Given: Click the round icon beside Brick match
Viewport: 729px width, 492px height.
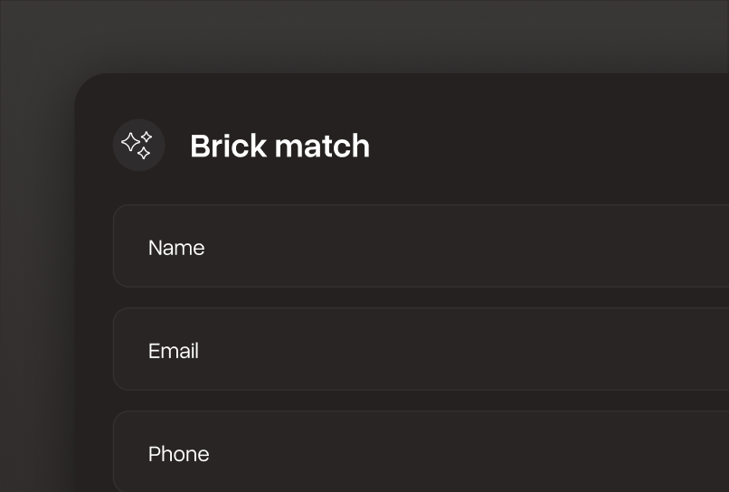Looking at the screenshot, I should point(138,145).
